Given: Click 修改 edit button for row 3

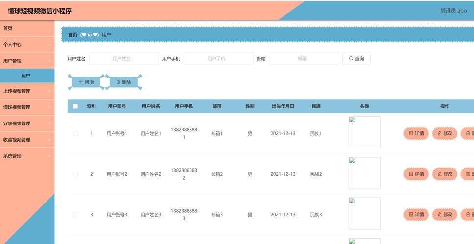Looking at the screenshot, I should pos(445,214).
